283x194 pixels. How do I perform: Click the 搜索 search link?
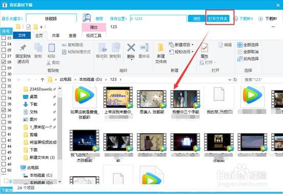point(99,18)
